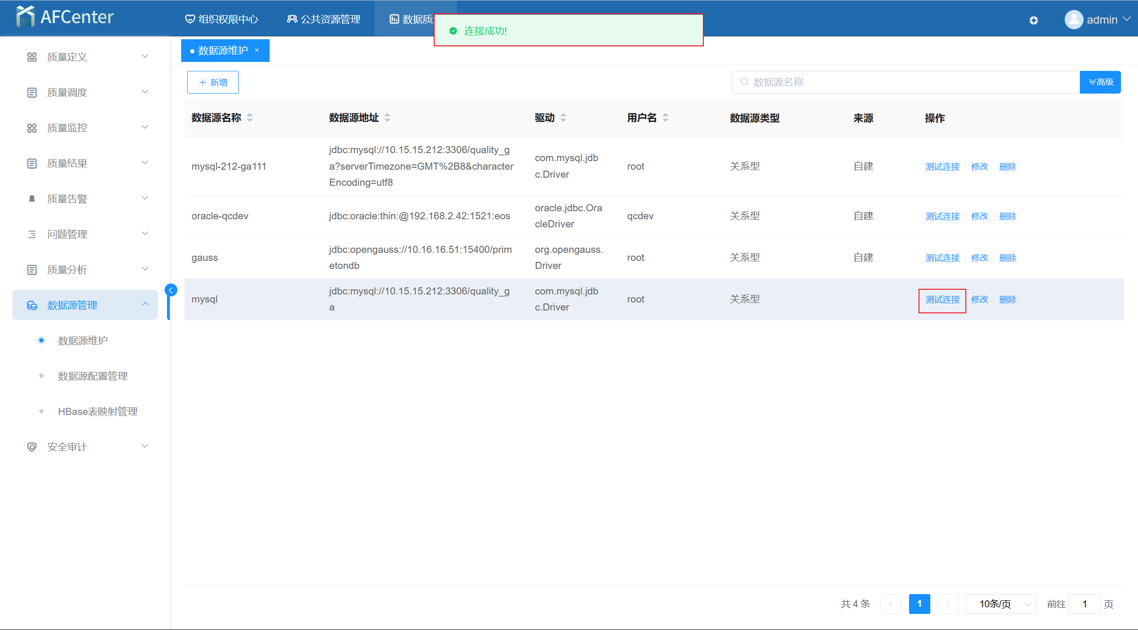Click the 安全审计 shield icon

click(32, 447)
